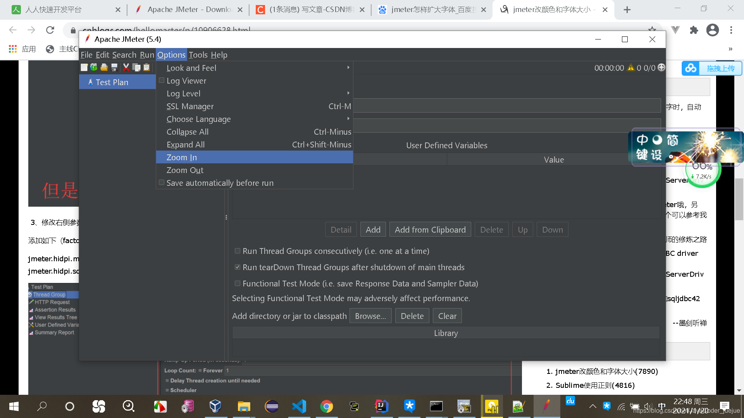Click the warning triangle error counter icon
Screen dimensions: 744x418
(x=631, y=68)
